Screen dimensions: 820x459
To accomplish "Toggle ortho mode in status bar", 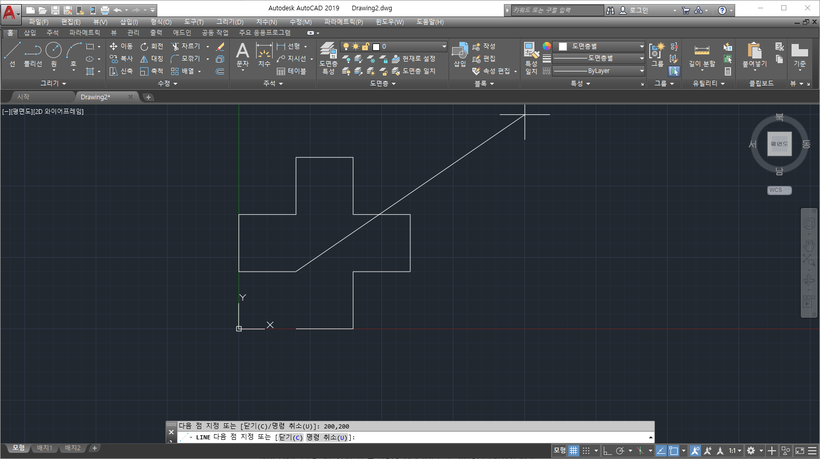I will pos(607,451).
